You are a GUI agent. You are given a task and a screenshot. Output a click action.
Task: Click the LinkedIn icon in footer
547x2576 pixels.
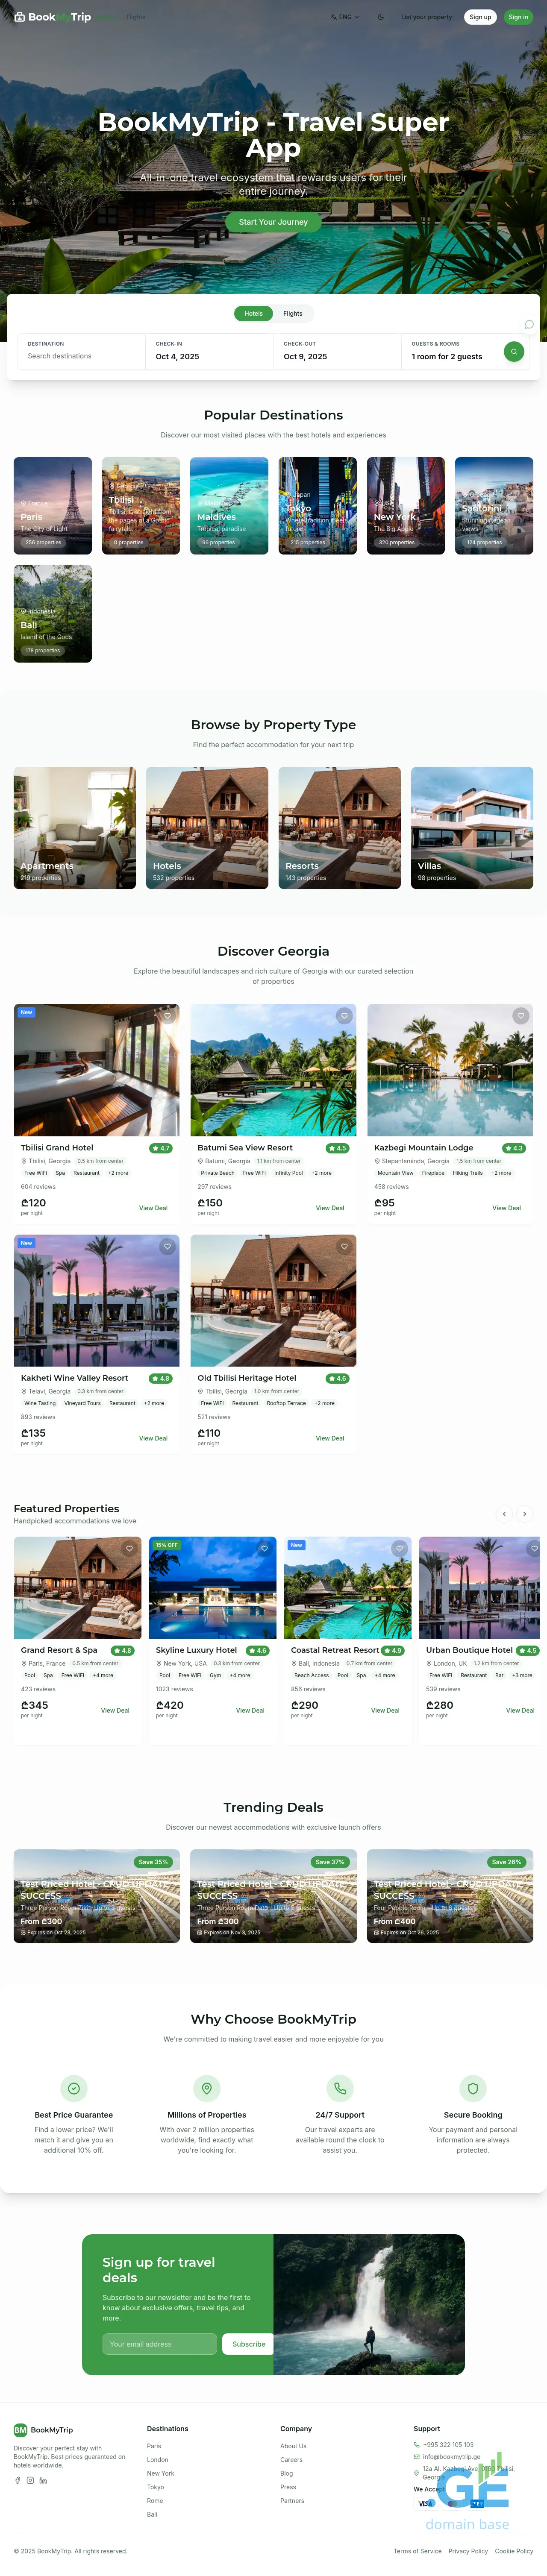click(x=43, y=2480)
